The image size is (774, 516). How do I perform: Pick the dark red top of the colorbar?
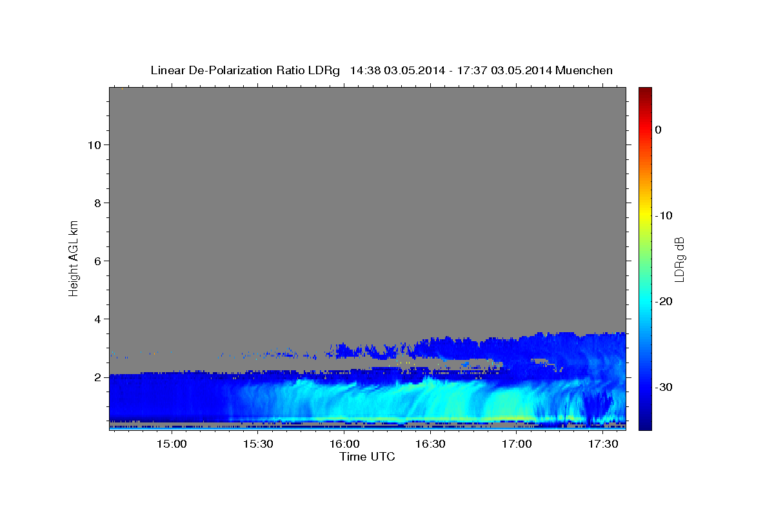(645, 92)
